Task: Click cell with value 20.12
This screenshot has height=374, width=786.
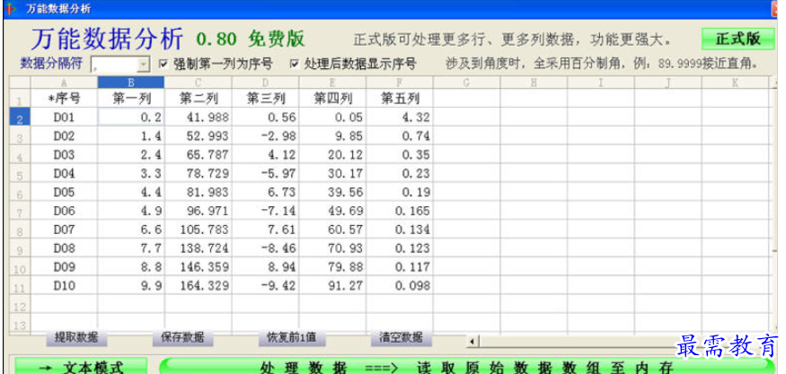Action: point(332,154)
